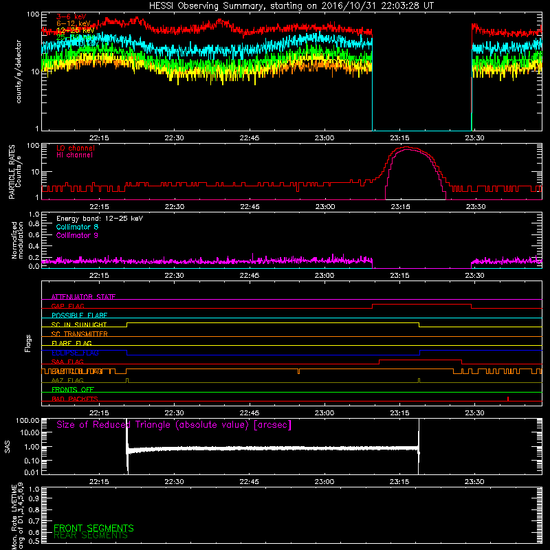
Task: Click the GAP FLAG label
Action: (x=67, y=306)
